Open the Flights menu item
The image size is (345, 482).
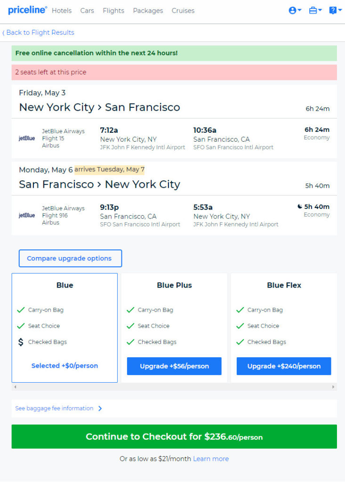coord(113,10)
